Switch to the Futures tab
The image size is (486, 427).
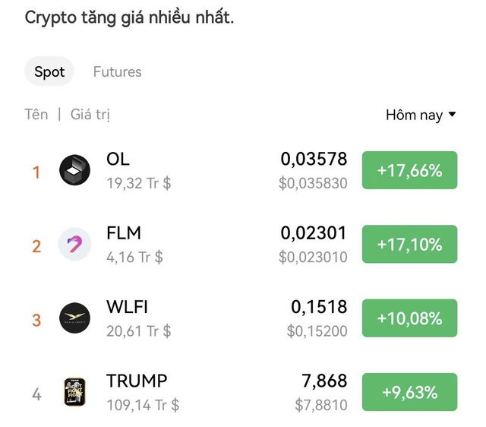(117, 72)
